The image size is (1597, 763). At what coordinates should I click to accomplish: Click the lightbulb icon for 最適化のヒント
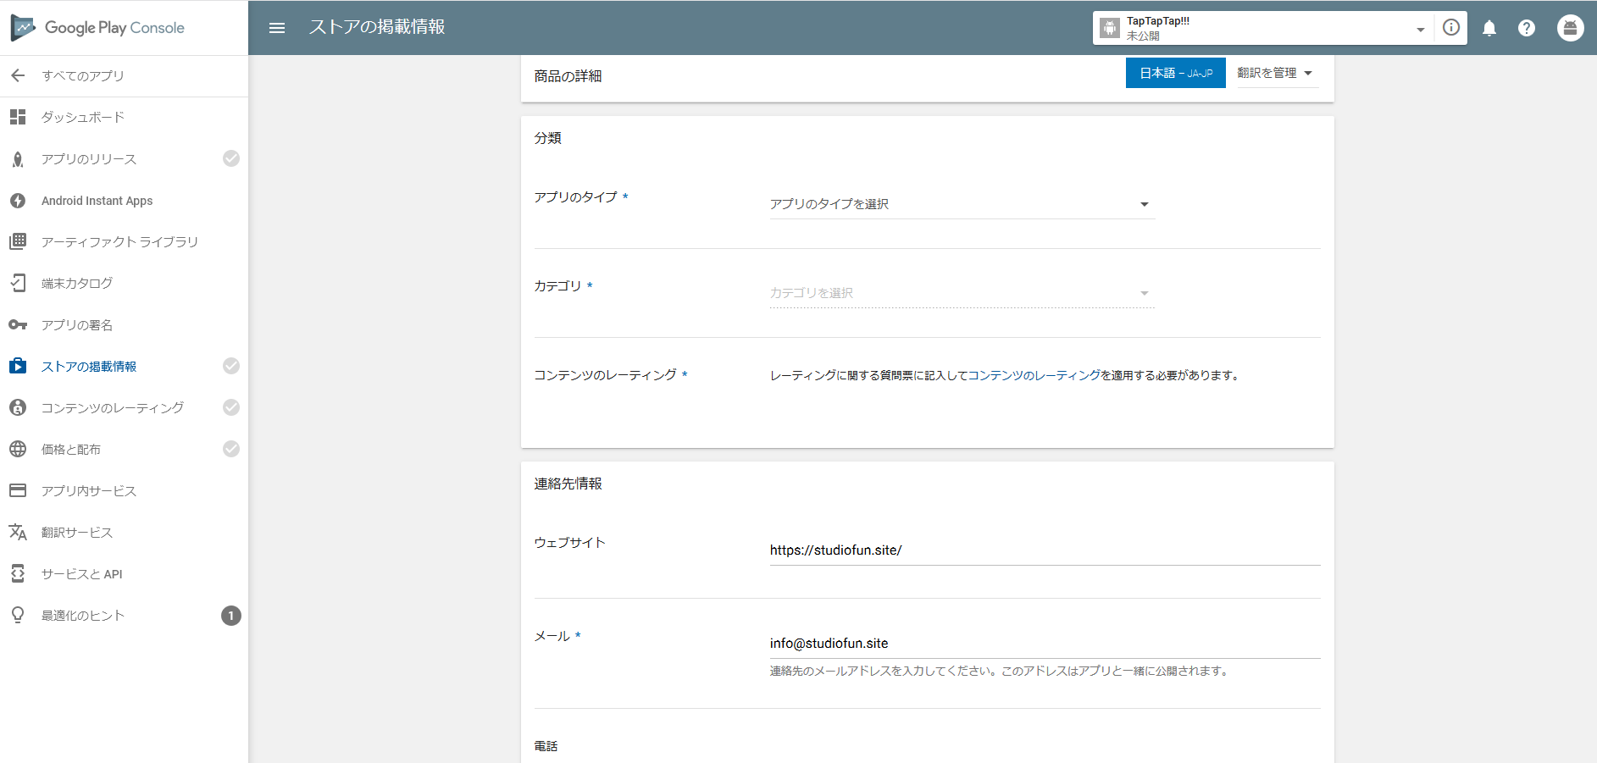pyautogui.click(x=18, y=615)
